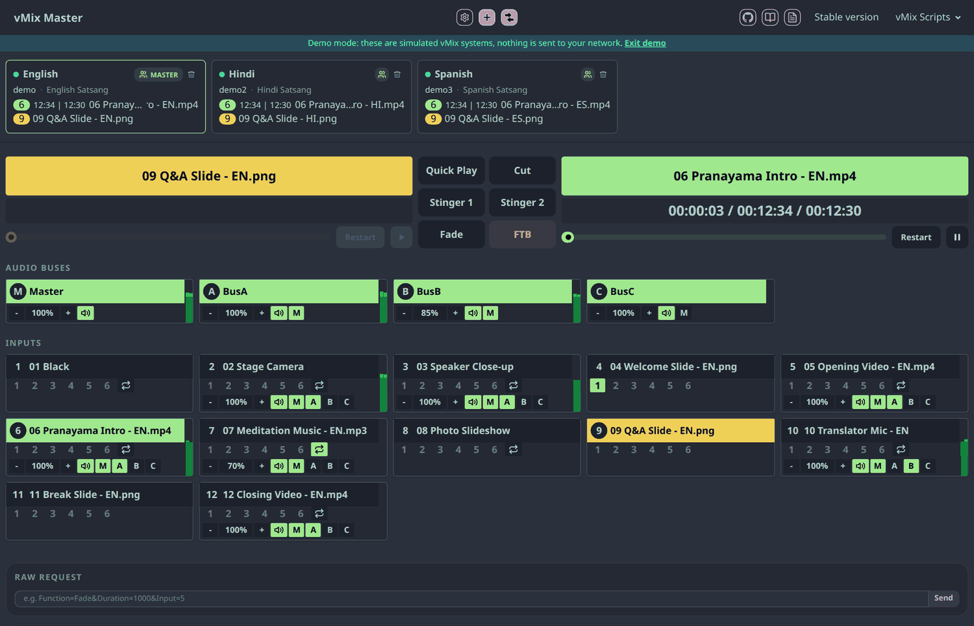Toggle M button on BusA

(x=297, y=313)
